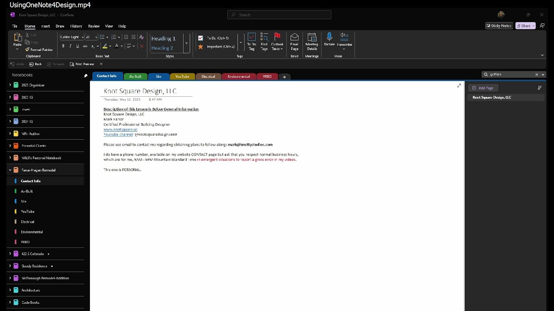Select the YouTube section tab
The width and height of the screenshot is (554, 311).
coord(182,76)
